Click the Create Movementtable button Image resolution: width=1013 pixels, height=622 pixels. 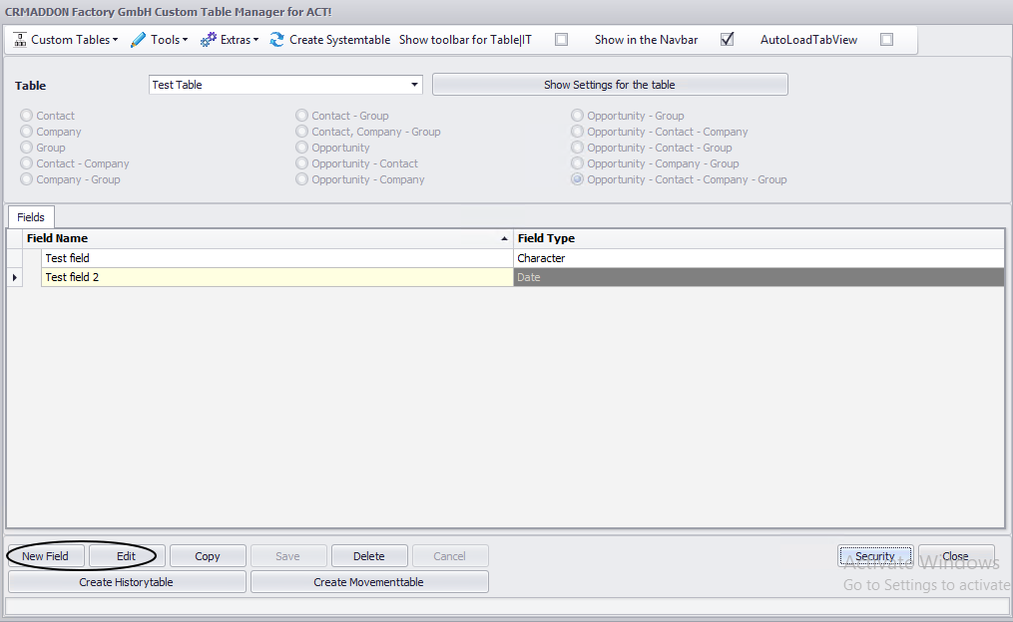click(x=369, y=582)
